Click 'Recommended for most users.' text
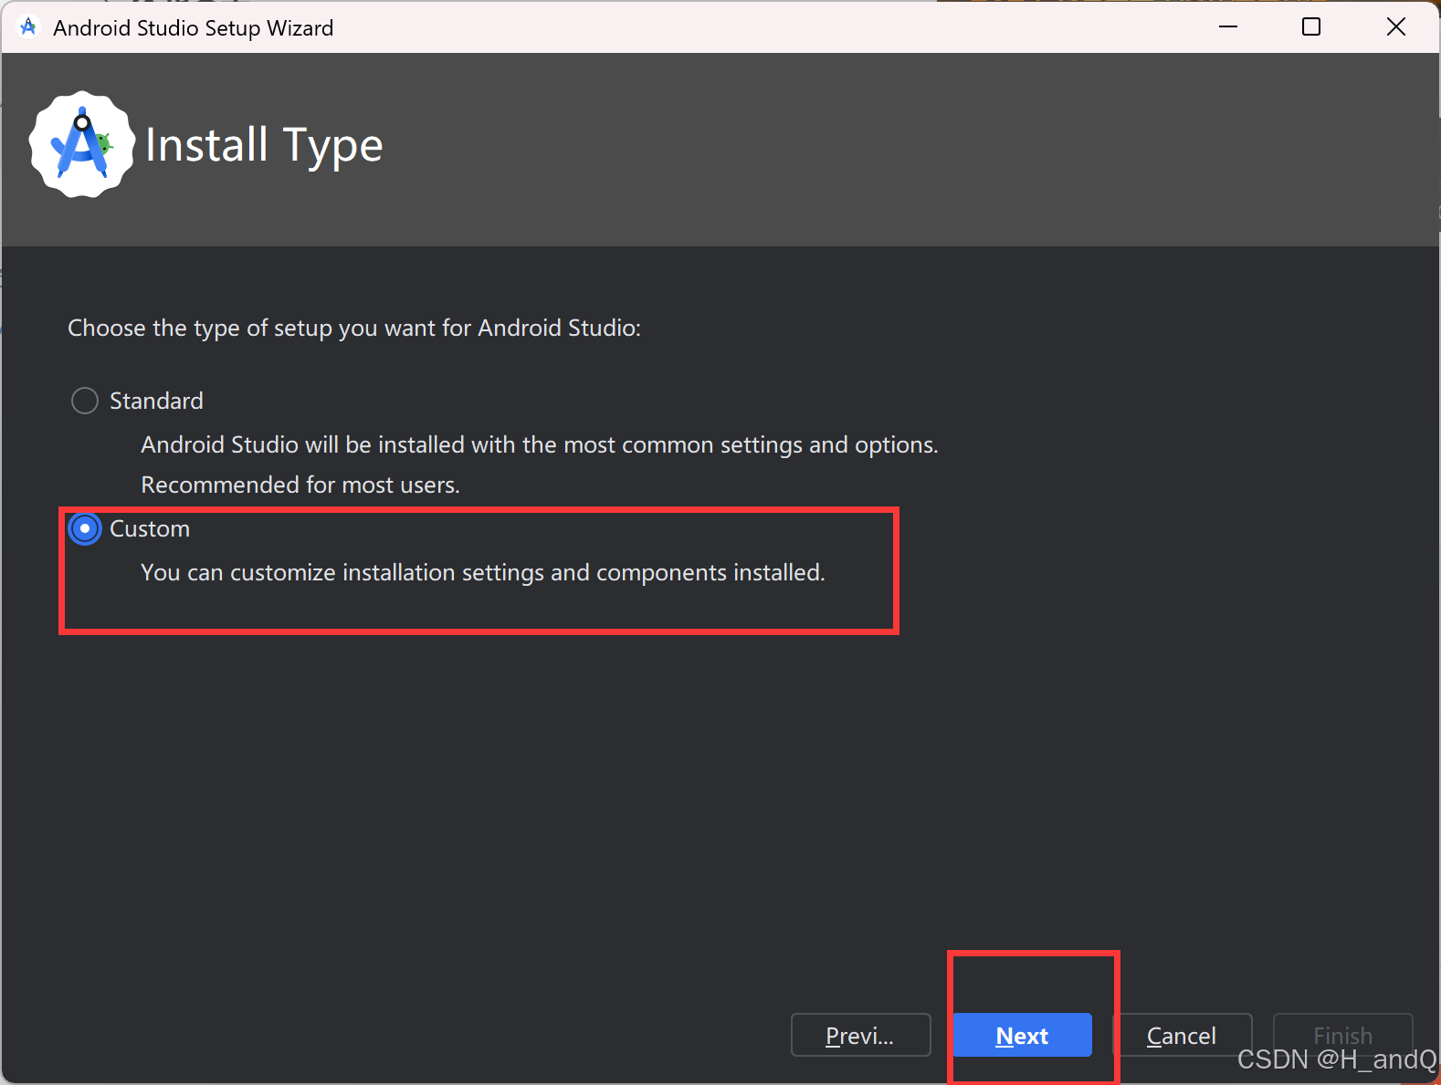The height and width of the screenshot is (1085, 1441). pos(300,485)
